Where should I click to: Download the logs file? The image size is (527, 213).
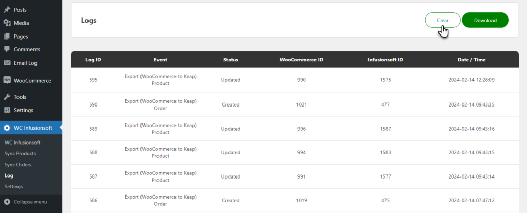click(x=485, y=20)
